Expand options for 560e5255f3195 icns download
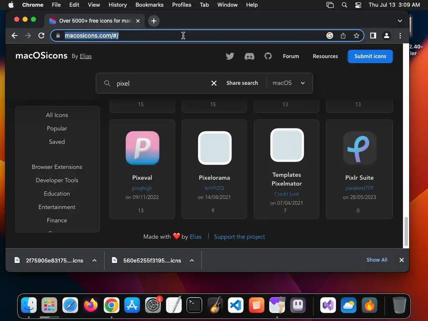Image resolution: width=428 pixels, height=321 pixels. pyautogui.click(x=192, y=260)
